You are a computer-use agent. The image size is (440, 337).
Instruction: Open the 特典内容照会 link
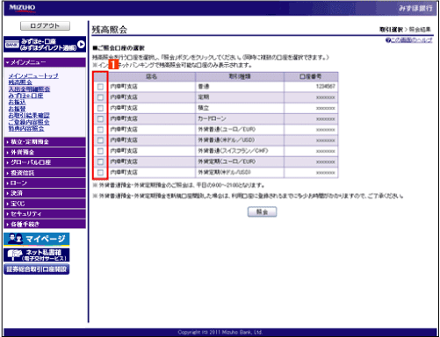point(26,128)
